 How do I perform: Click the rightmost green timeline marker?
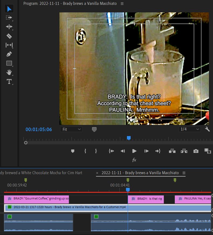[175, 180]
